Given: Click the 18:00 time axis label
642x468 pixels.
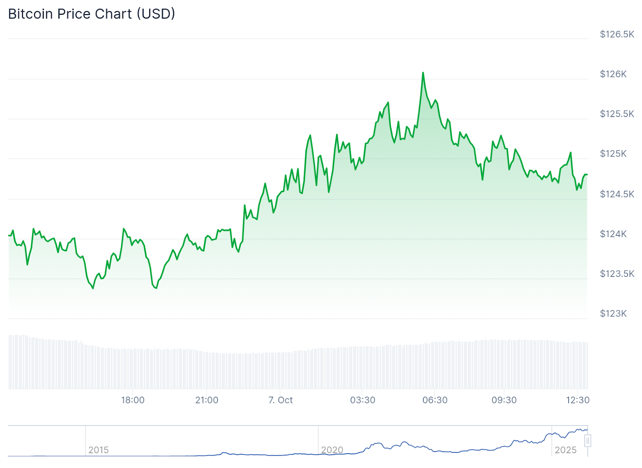Looking at the screenshot, I should [133, 400].
